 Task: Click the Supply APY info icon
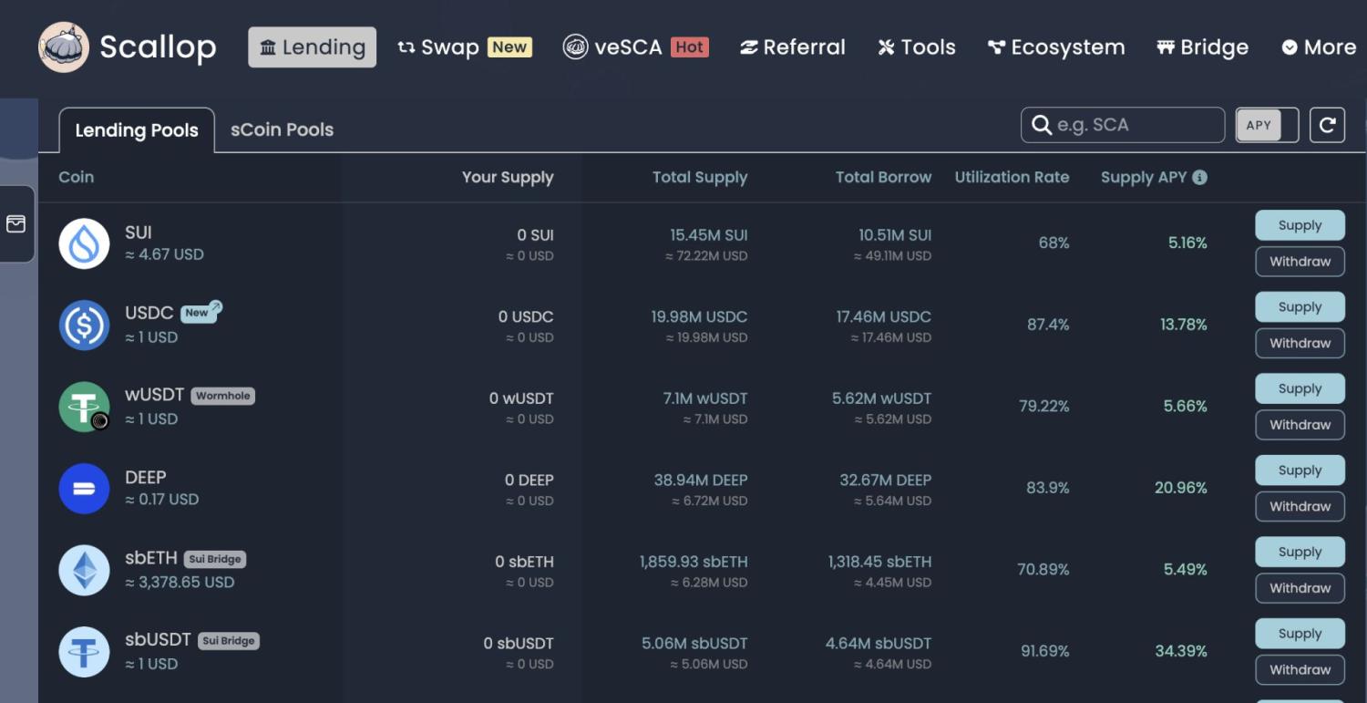(x=1199, y=178)
